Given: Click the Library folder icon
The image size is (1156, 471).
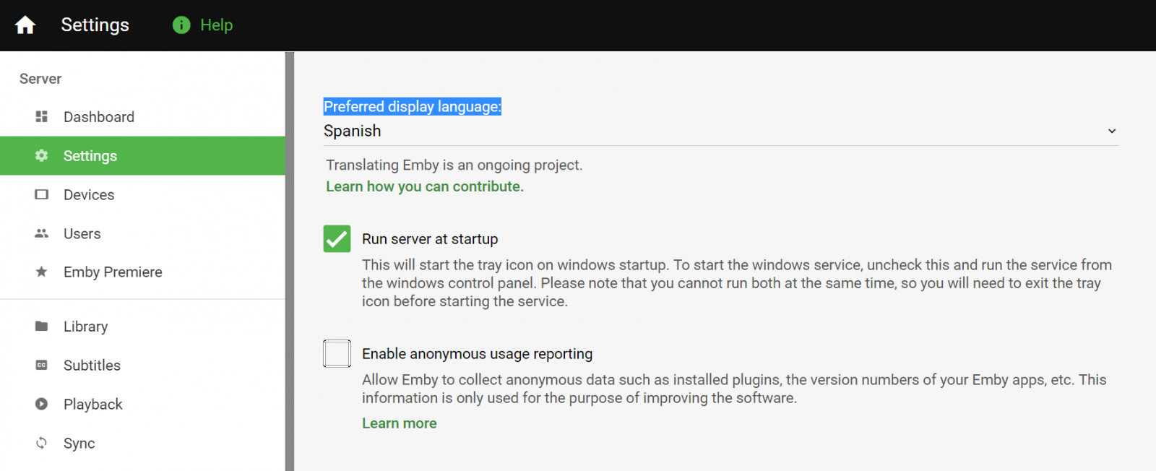Looking at the screenshot, I should click(42, 327).
